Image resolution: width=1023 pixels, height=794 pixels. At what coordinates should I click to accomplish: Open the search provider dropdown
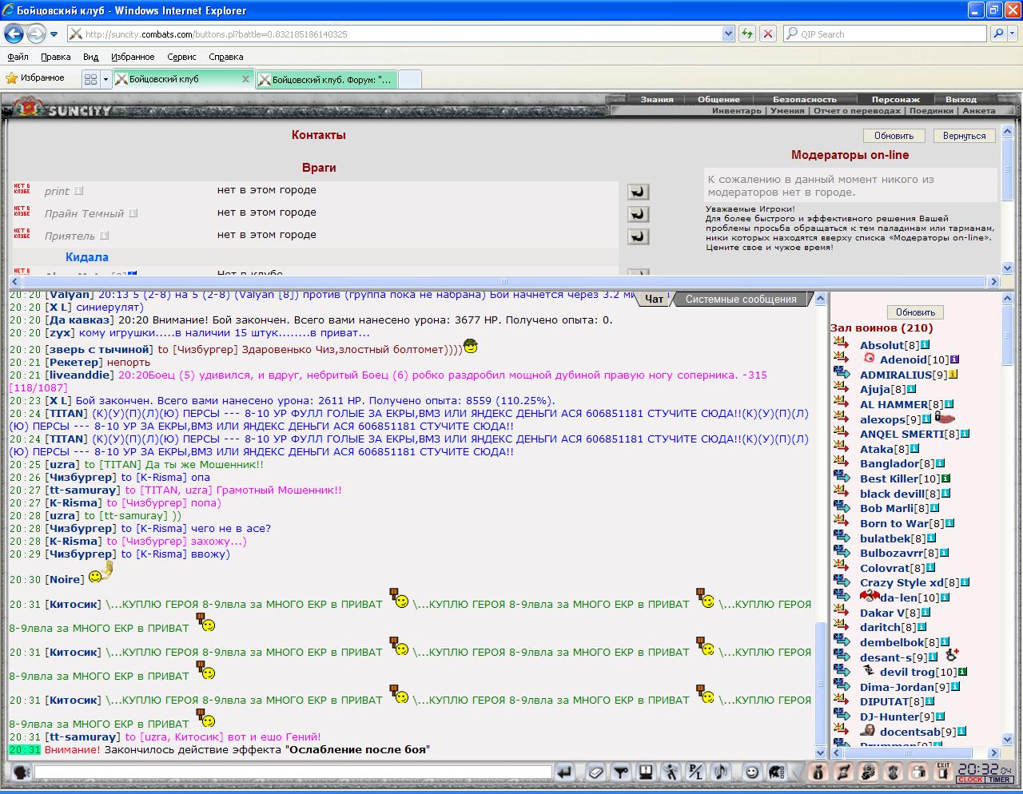[x=1013, y=34]
